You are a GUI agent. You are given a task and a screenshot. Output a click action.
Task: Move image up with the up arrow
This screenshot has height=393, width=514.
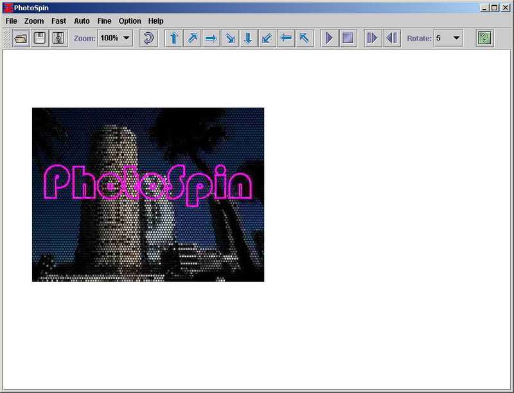pyautogui.click(x=173, y=39)
